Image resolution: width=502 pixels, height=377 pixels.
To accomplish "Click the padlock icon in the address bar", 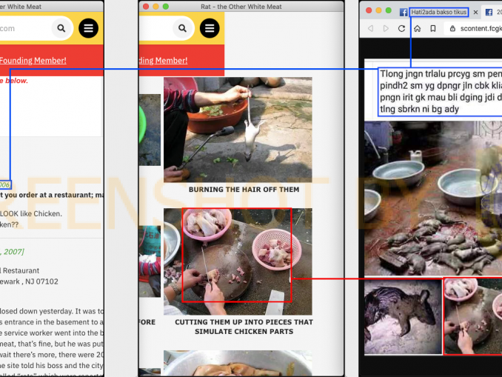I will tap(452, 28).
